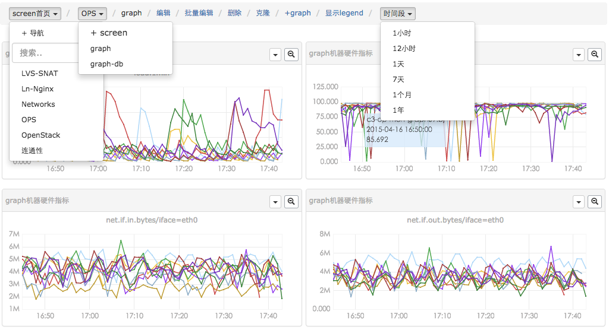
Task: Open the OPS dropdown in breadcrumb
Action: click(x=92, y=14)
